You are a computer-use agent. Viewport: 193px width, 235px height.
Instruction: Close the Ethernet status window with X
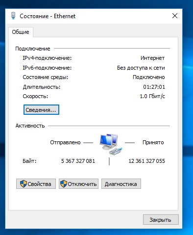click(175, 16)
